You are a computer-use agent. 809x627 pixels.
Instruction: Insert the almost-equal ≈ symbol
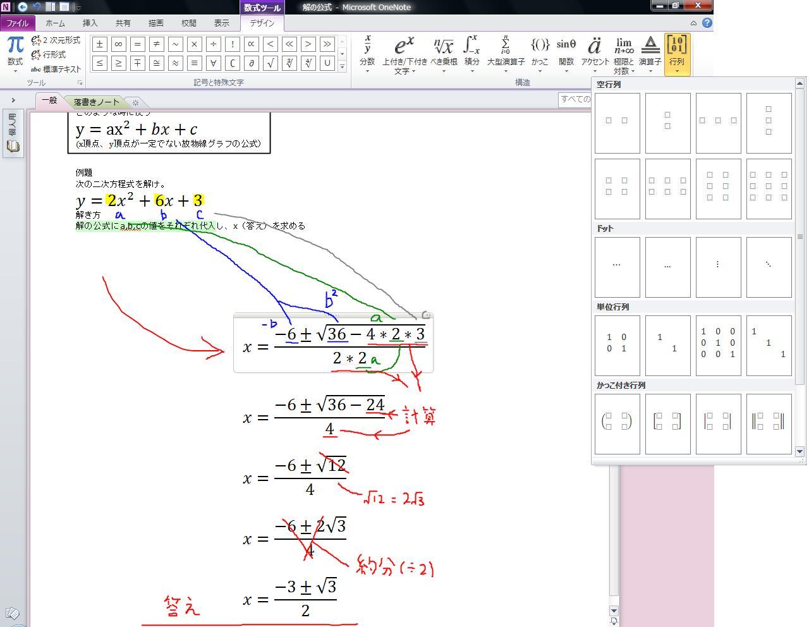tap(175, 63)
